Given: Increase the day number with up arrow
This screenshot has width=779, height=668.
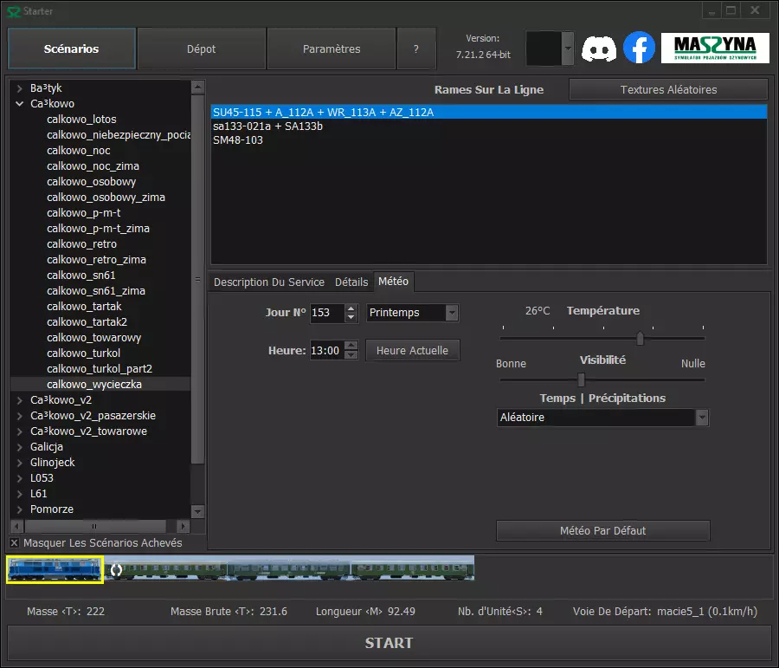Looking at the screenshot, I should [351, 308].
